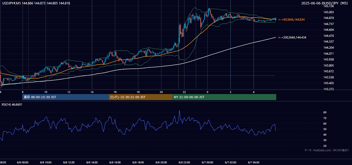
Task: Click the RSI(14) 46.6601 indicator label
Action: pos(12,105)
